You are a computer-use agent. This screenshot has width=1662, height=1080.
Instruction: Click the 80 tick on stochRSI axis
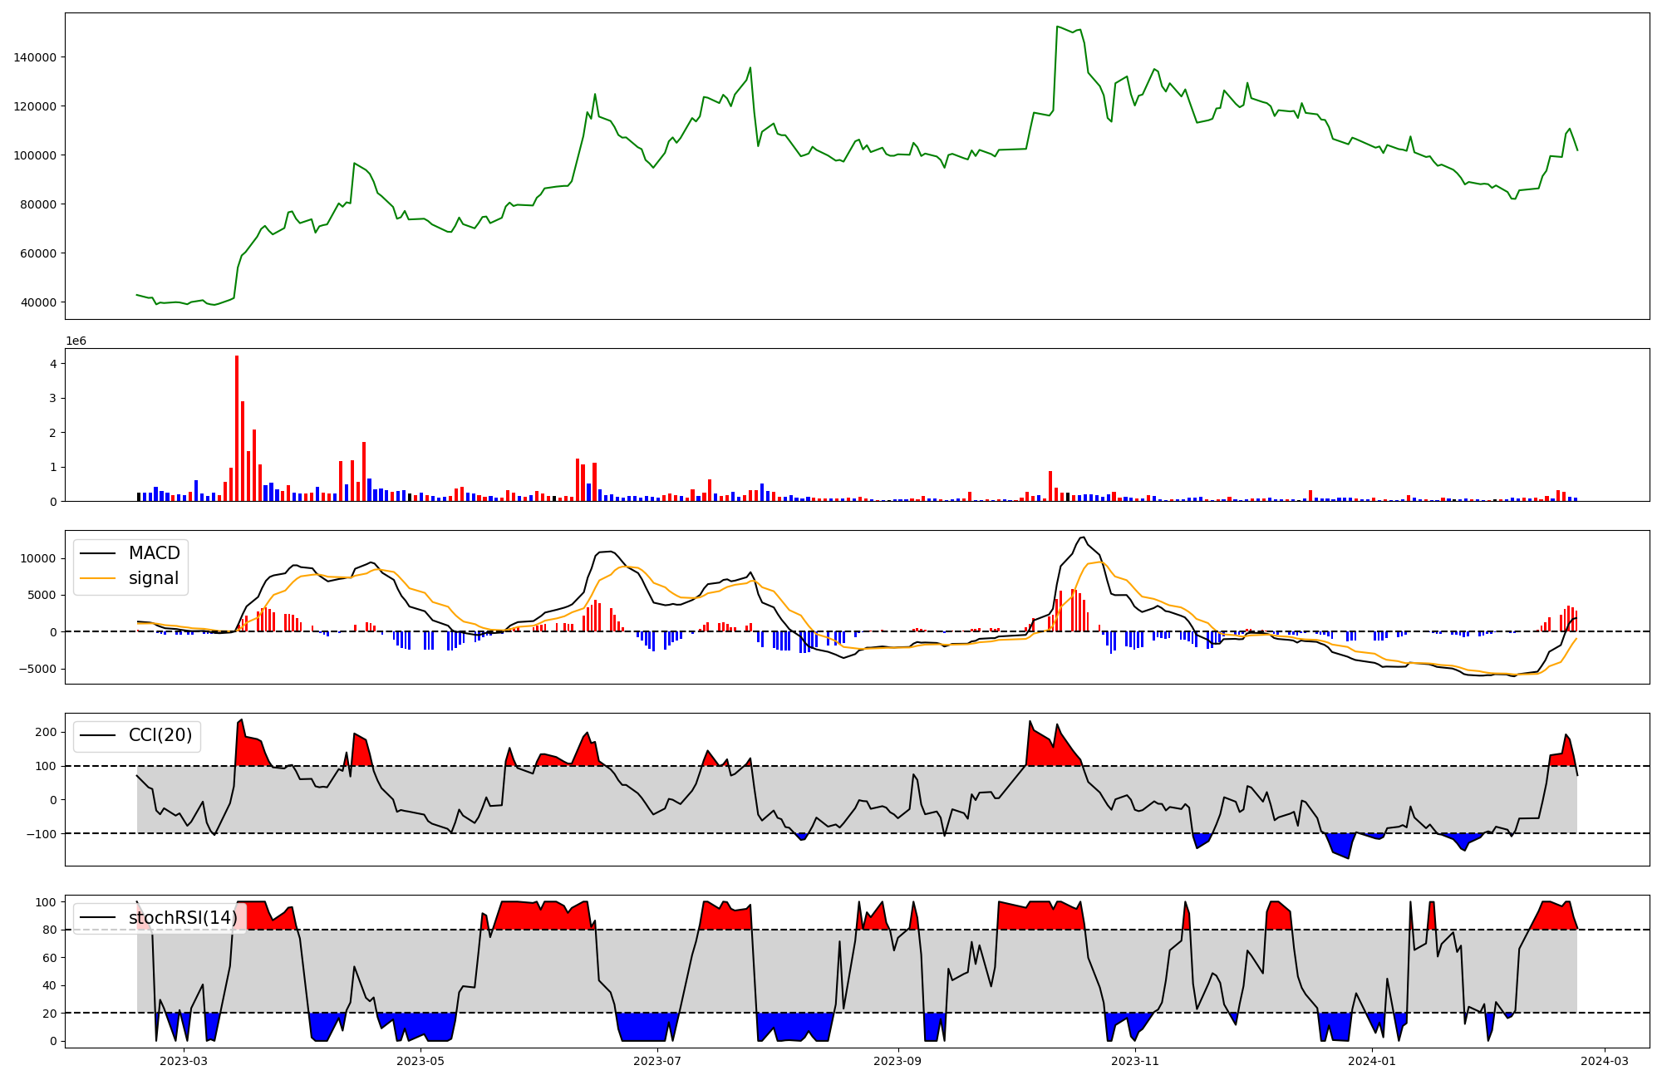[x=52, y=930]
